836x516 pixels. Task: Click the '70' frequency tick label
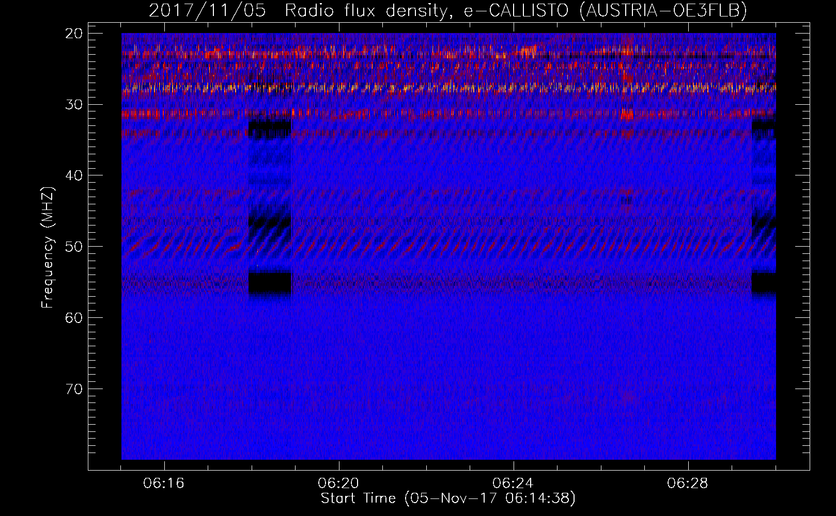(x=74, y=389)
